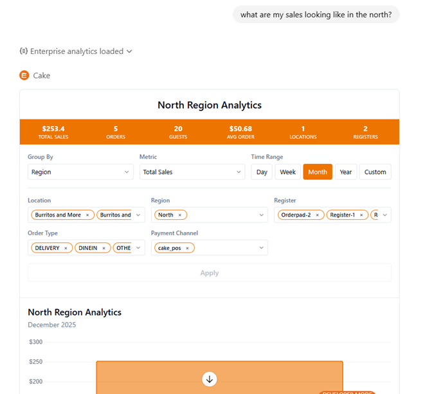
Task: Click the scroll-down arrow button on chart
Action: 209,379
